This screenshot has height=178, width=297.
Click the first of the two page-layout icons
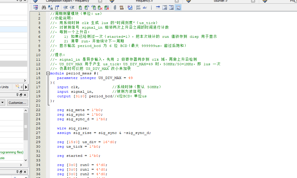[x=165, y=7]
